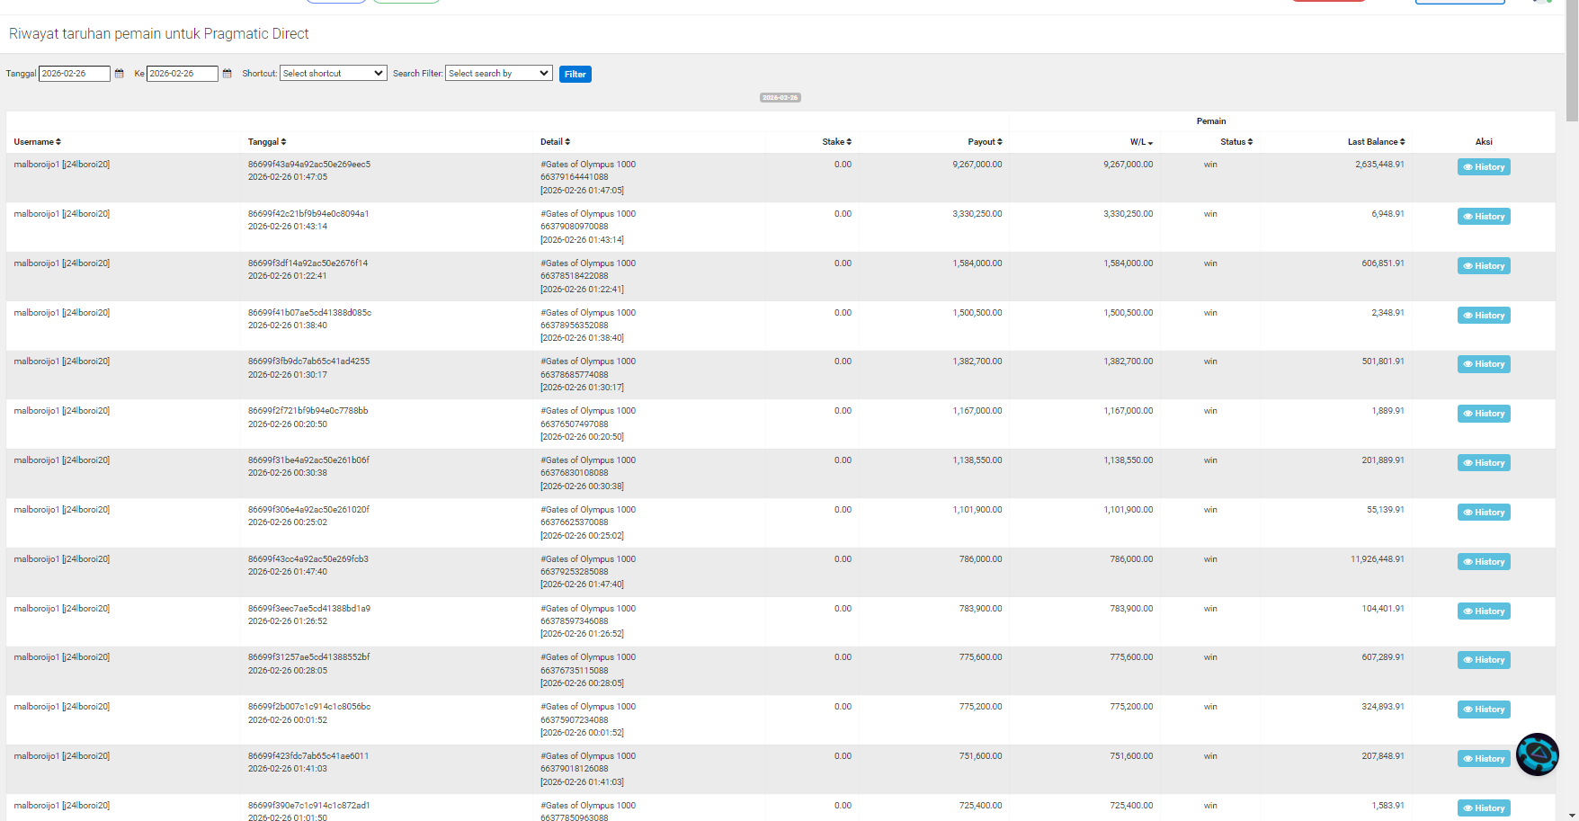Open History for the 783,900.00 payout row
1579x821 pixels.
tap(1484, 611)
